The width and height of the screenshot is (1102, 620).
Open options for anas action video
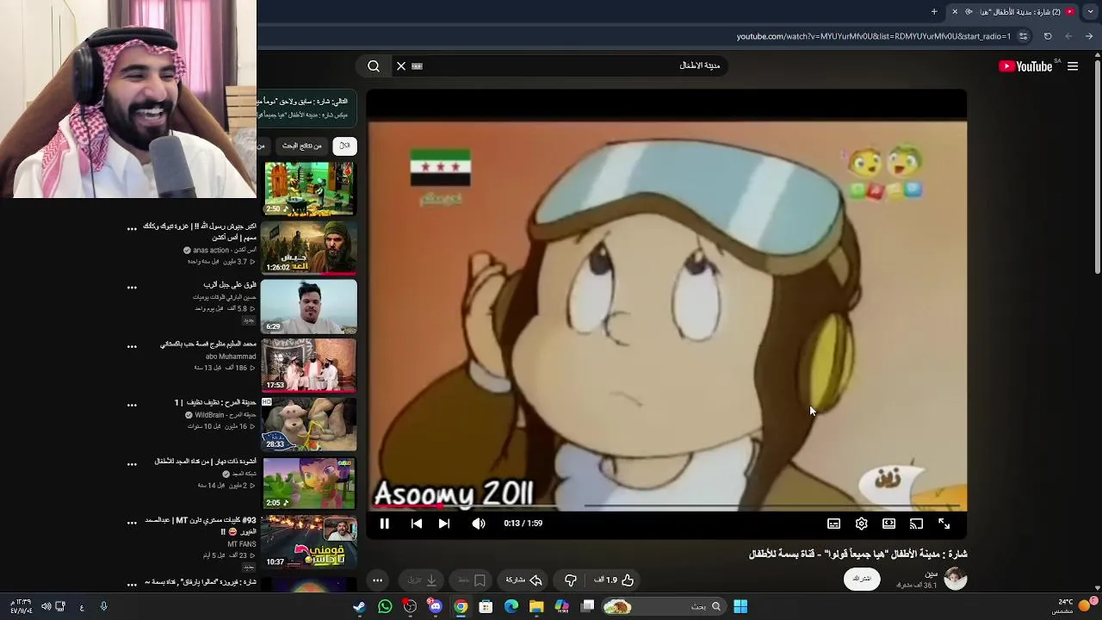click(132, 229)
